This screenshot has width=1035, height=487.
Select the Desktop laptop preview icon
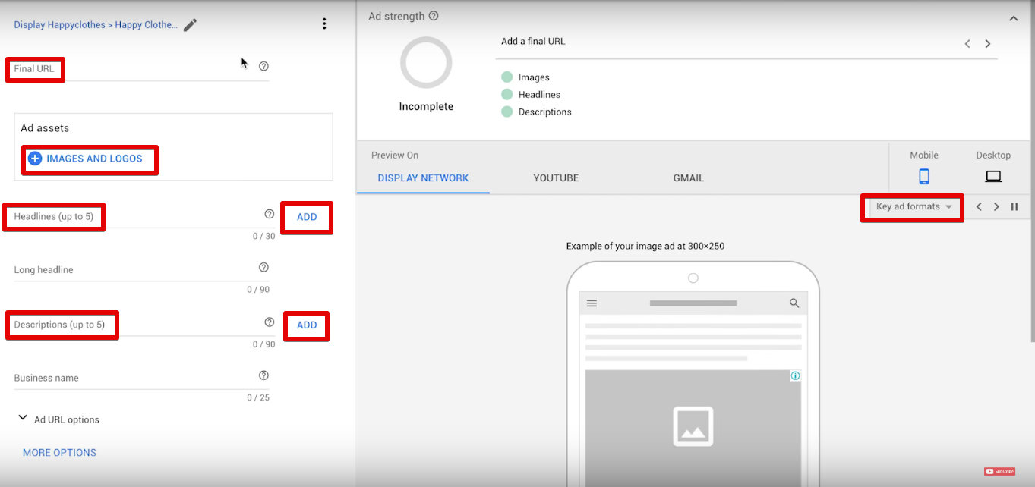click(993, 177)
